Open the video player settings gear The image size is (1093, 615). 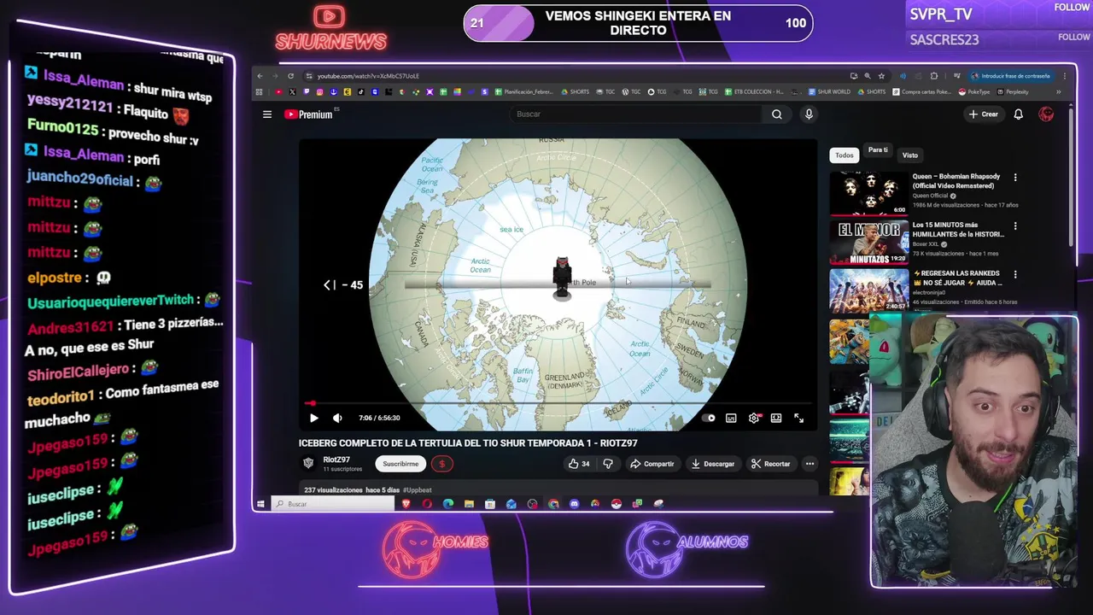click(x=754, y=418)
